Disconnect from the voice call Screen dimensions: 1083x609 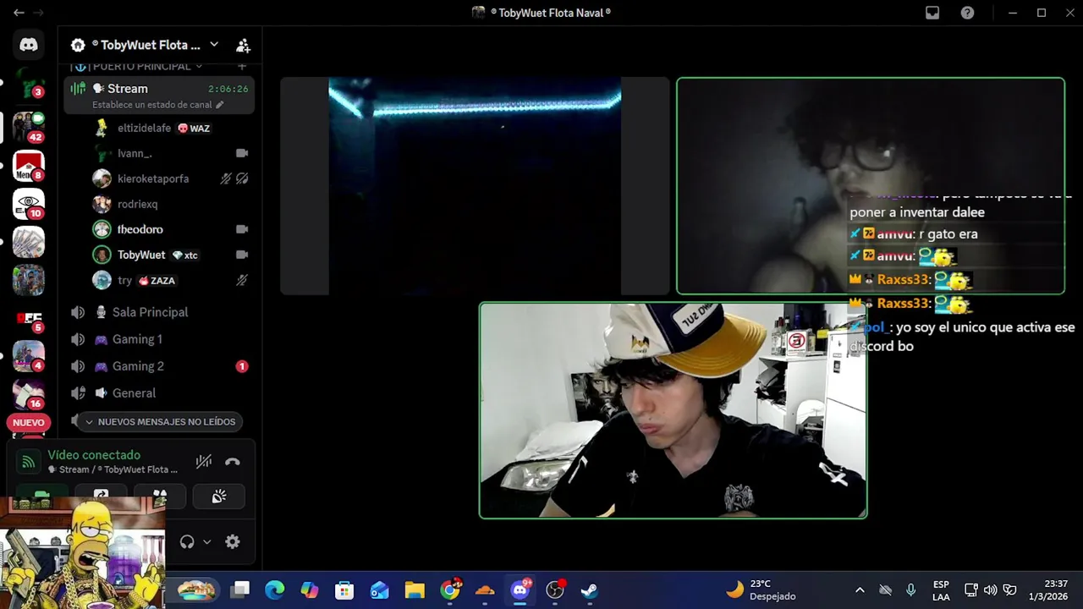(x=233, y=462)
